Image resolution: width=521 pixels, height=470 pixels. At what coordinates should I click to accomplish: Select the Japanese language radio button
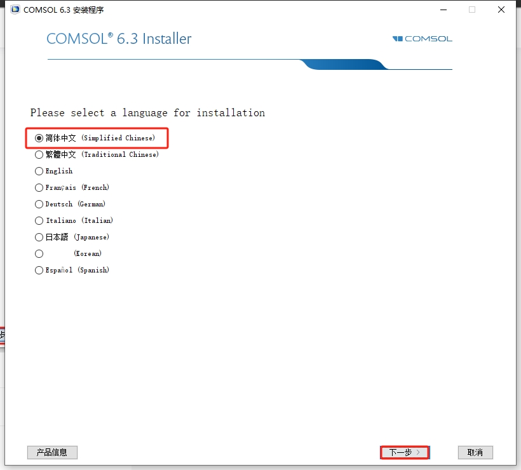pos(39,237)
